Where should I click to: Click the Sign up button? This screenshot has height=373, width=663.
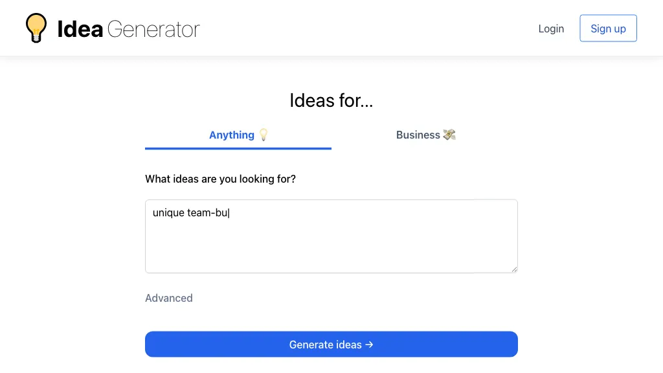tap(608, 28)
